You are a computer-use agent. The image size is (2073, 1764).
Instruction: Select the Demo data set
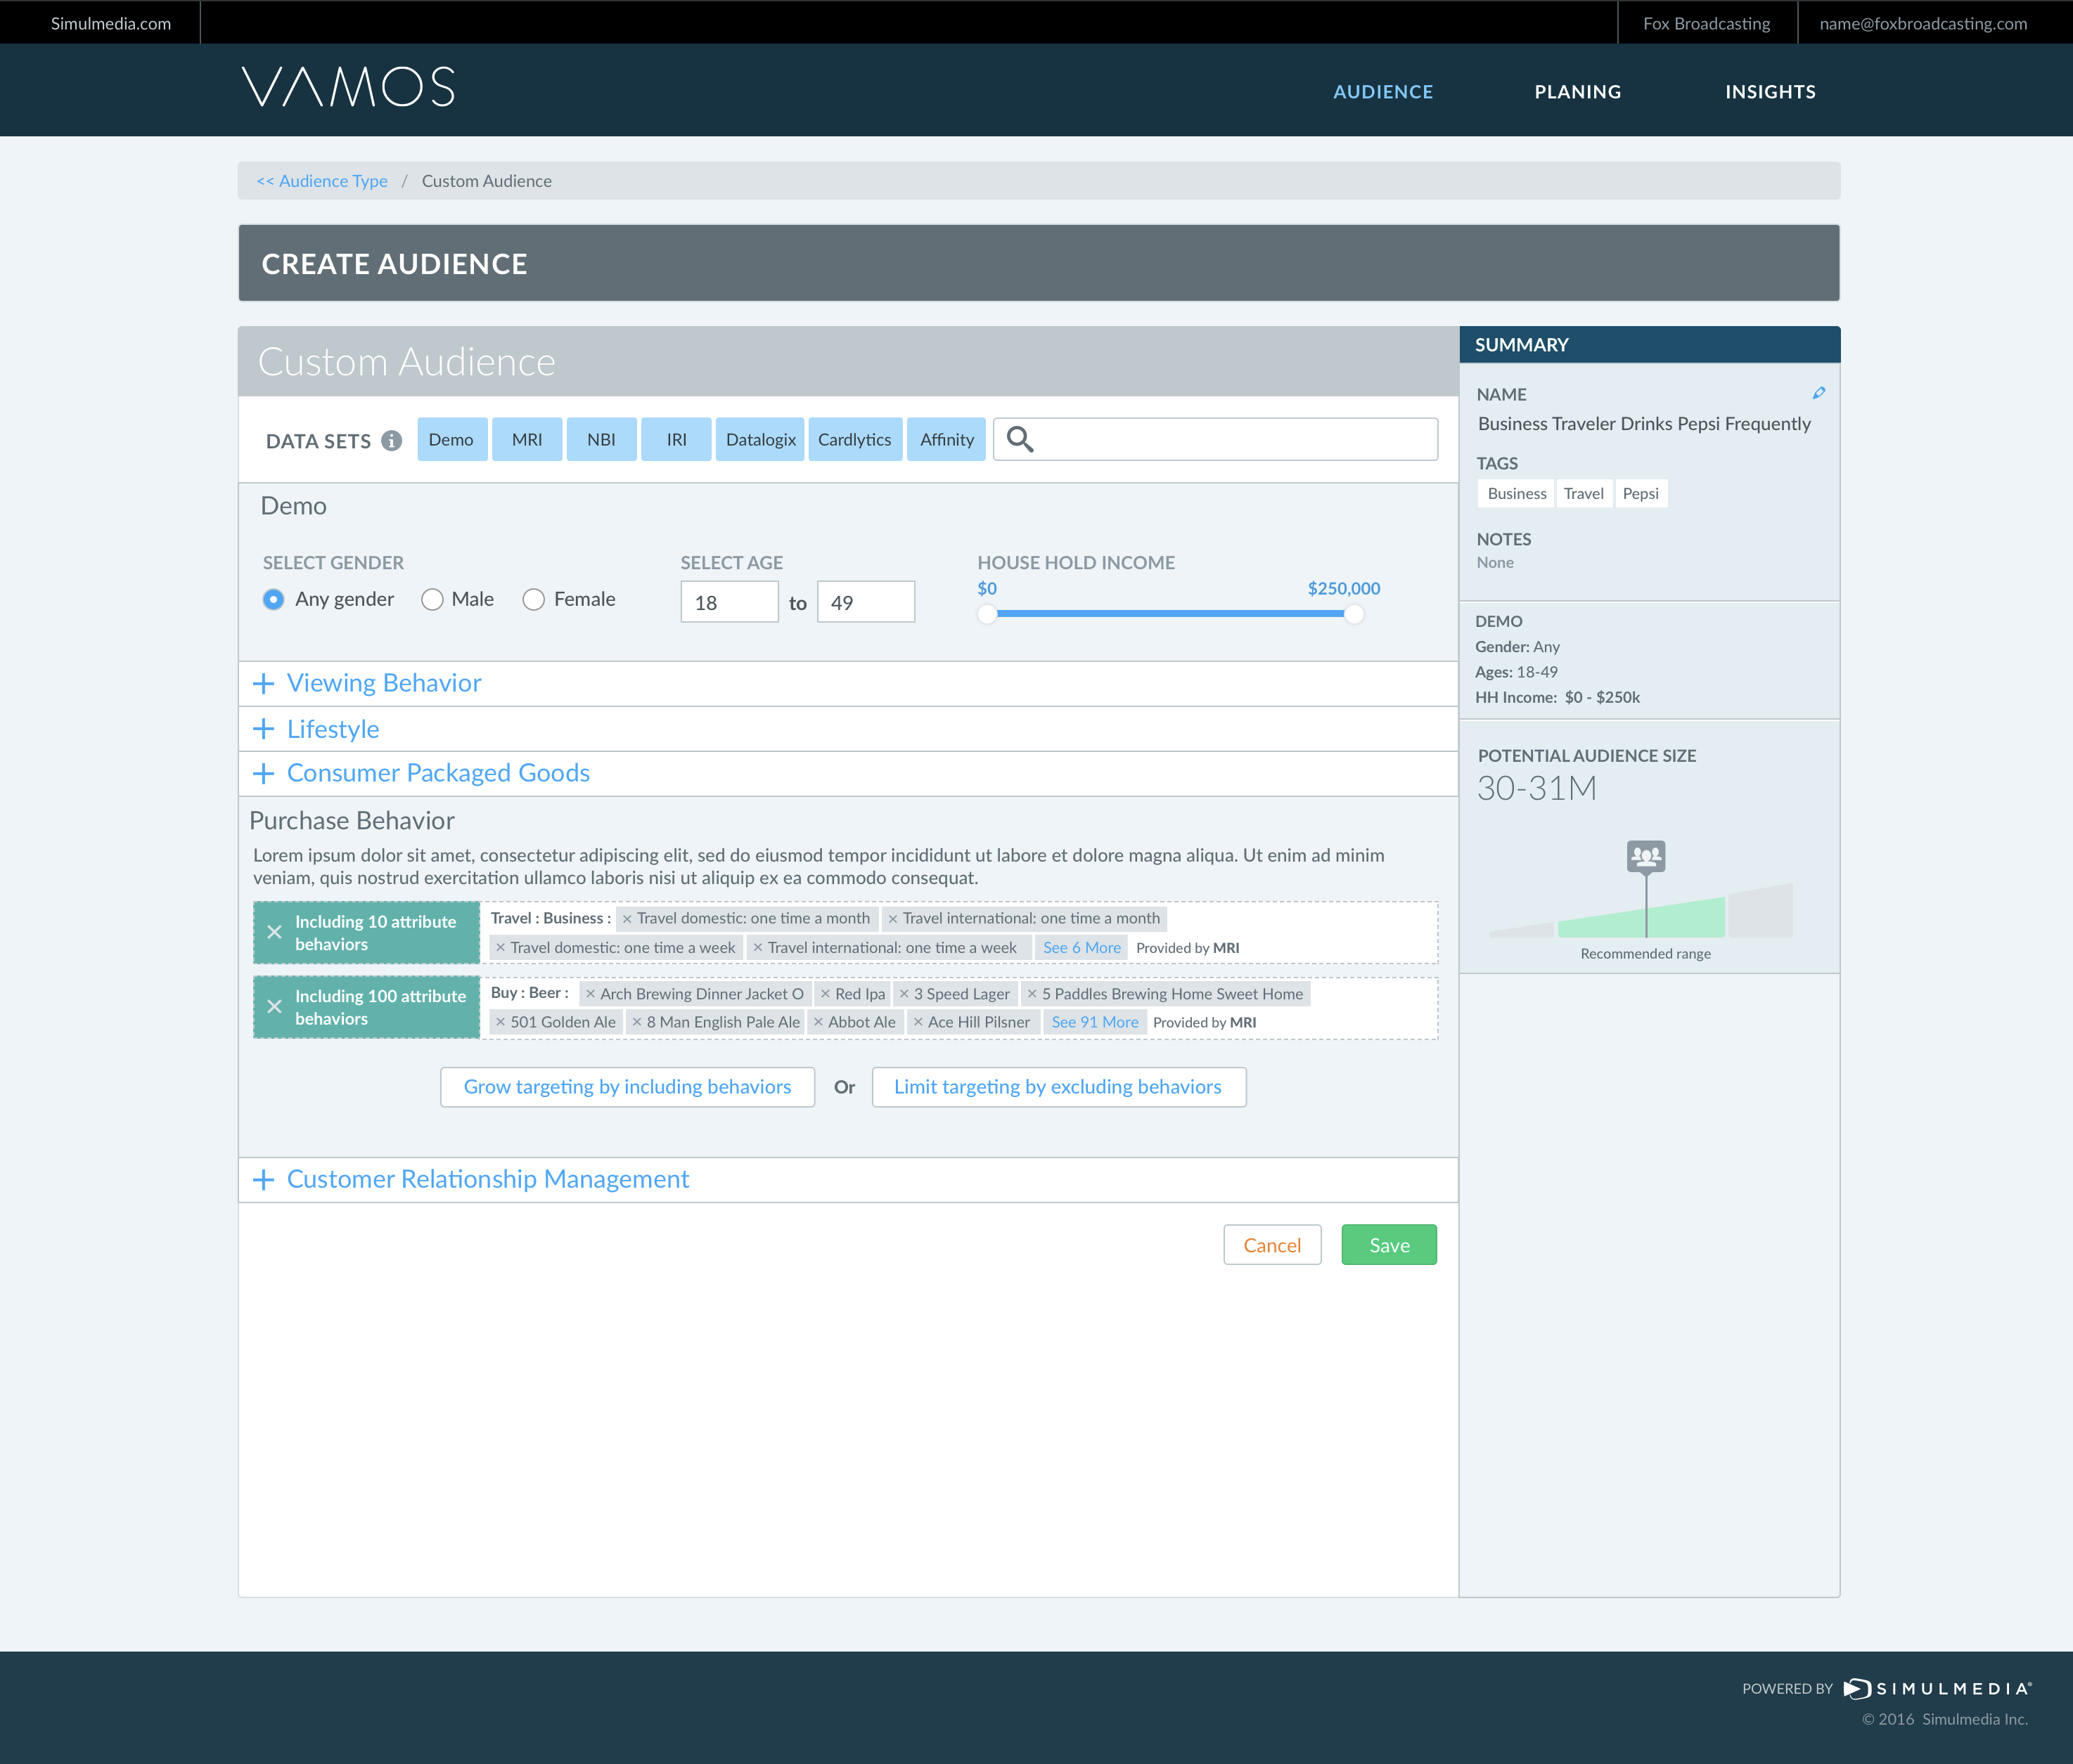point(452,439)
